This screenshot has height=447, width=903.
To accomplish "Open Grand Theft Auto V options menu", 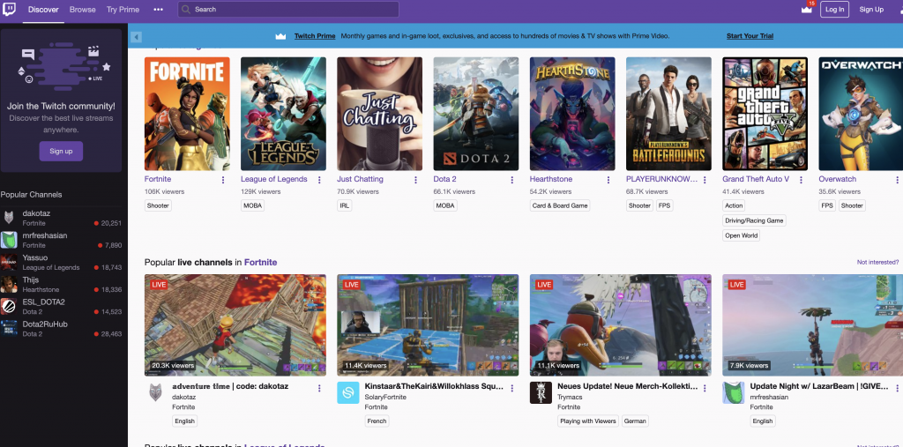I will (x=801, y=180).
